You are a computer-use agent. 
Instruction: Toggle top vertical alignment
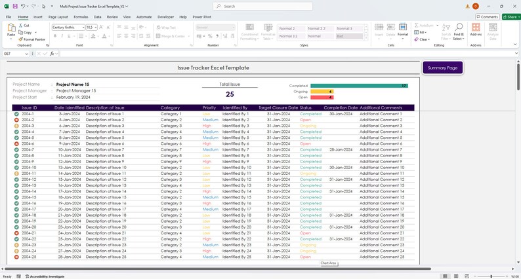click(x=119, y=28)
